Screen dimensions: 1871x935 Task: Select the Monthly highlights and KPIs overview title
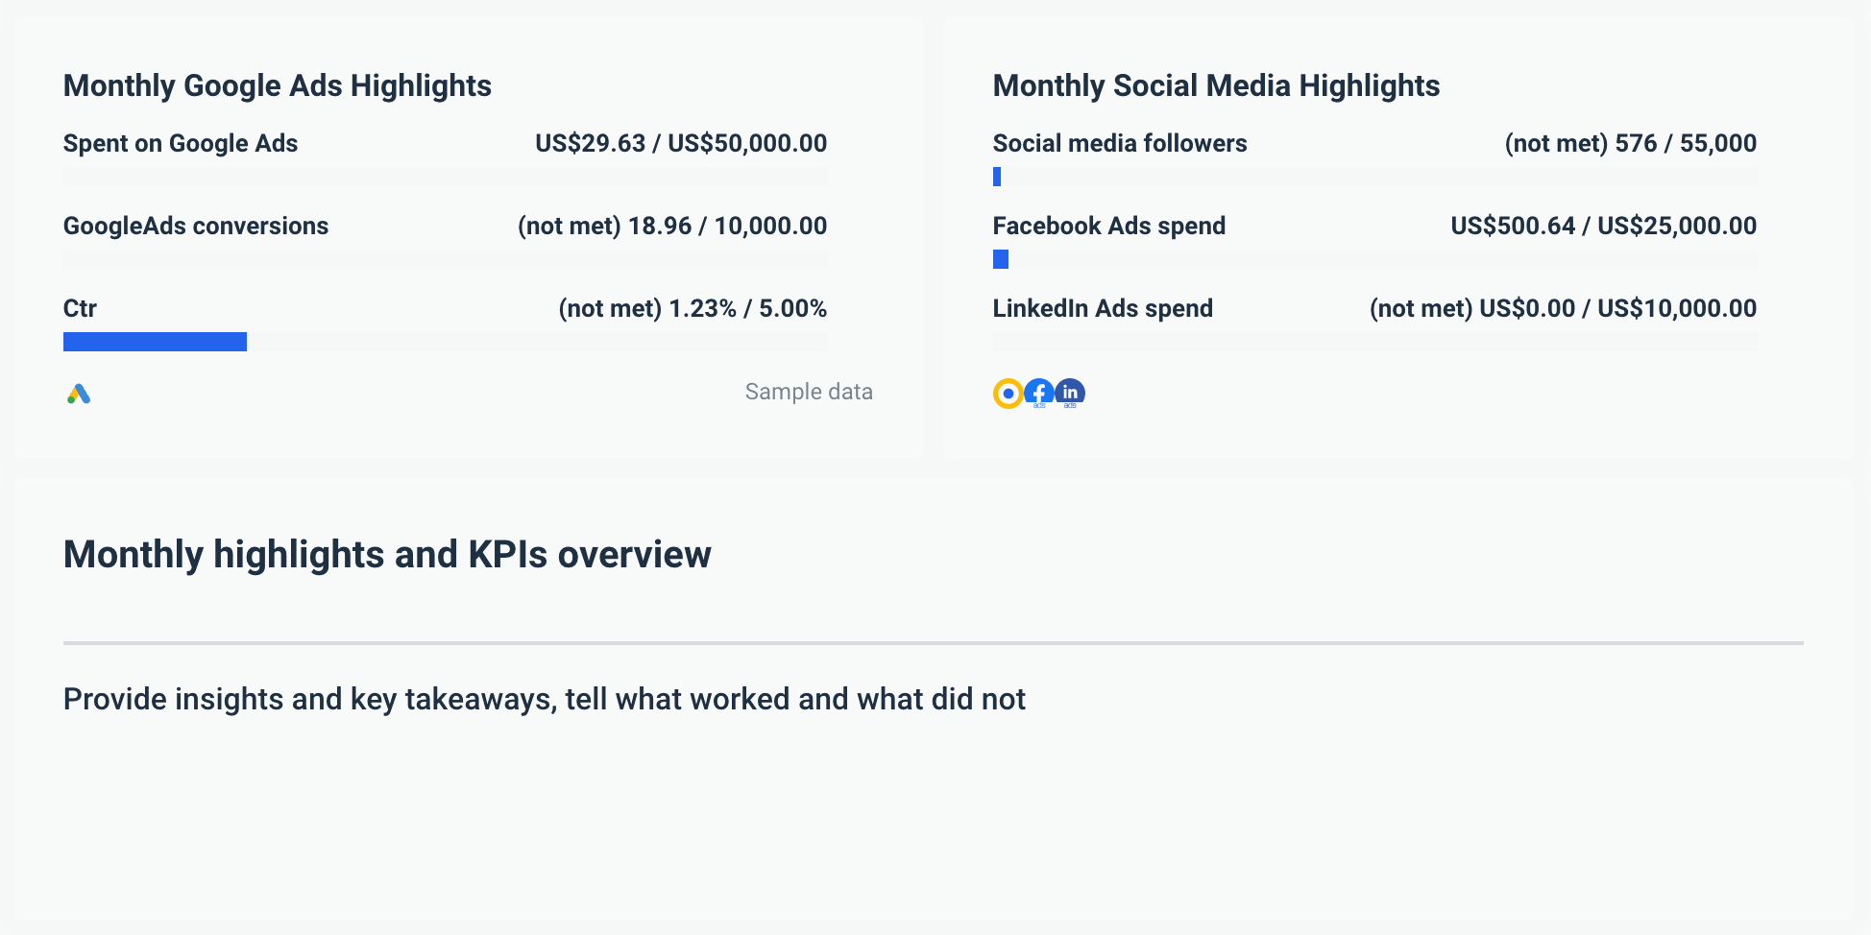(x=387, y=554)
